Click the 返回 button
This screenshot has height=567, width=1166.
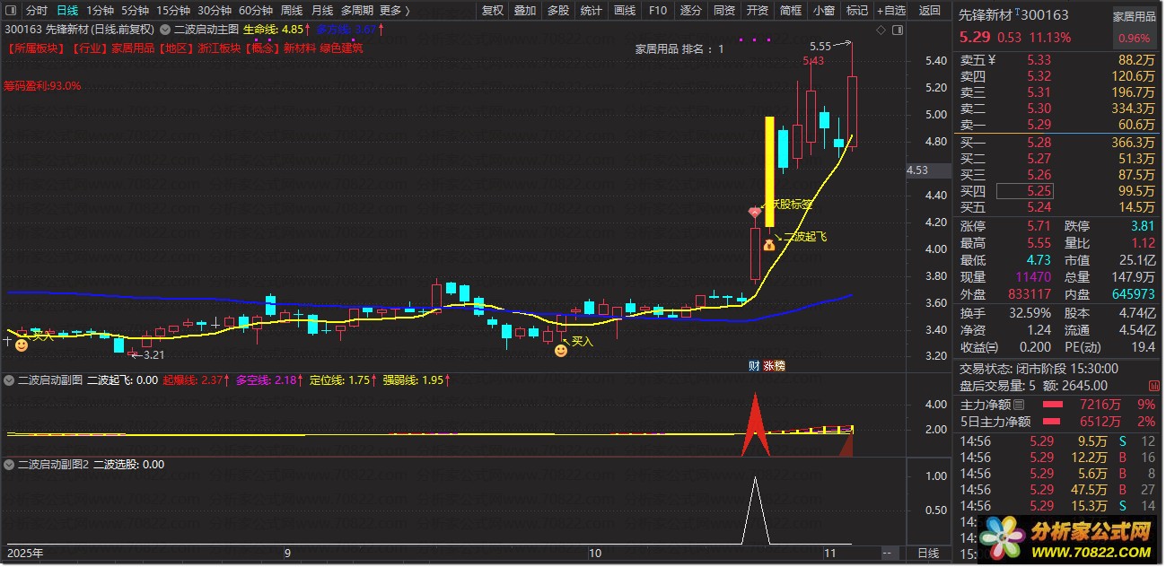(930, 11)
